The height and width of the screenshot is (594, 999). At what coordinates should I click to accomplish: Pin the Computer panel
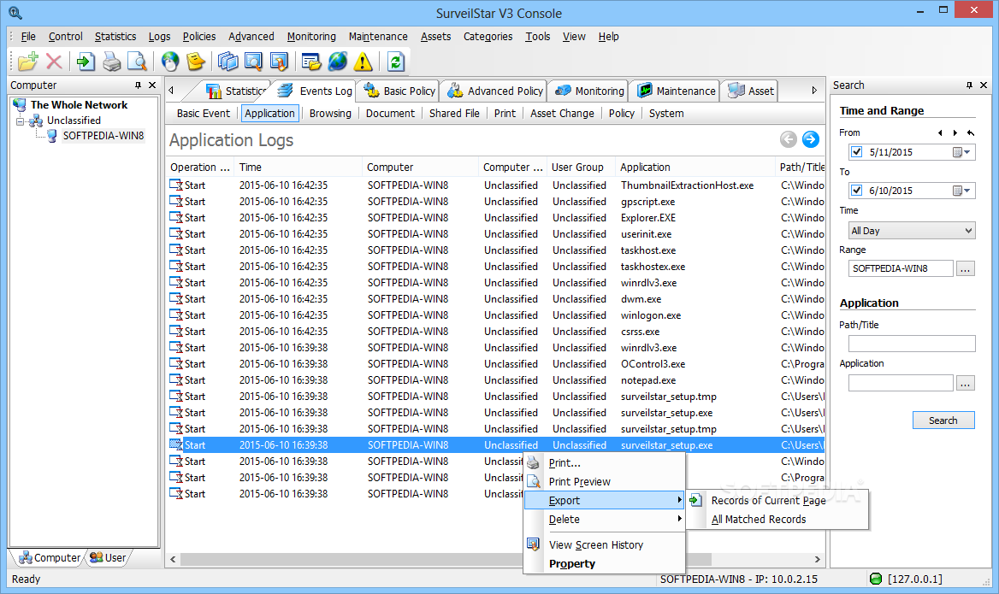pyautogui.click(x=139, y=85)
